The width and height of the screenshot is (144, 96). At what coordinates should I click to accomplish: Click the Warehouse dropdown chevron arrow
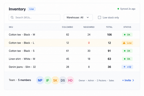(88, 17)
